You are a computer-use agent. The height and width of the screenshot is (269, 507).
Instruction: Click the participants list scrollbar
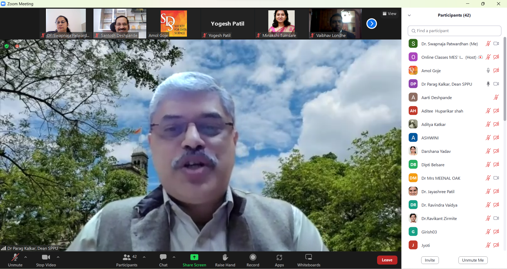(x=505, y=79)
